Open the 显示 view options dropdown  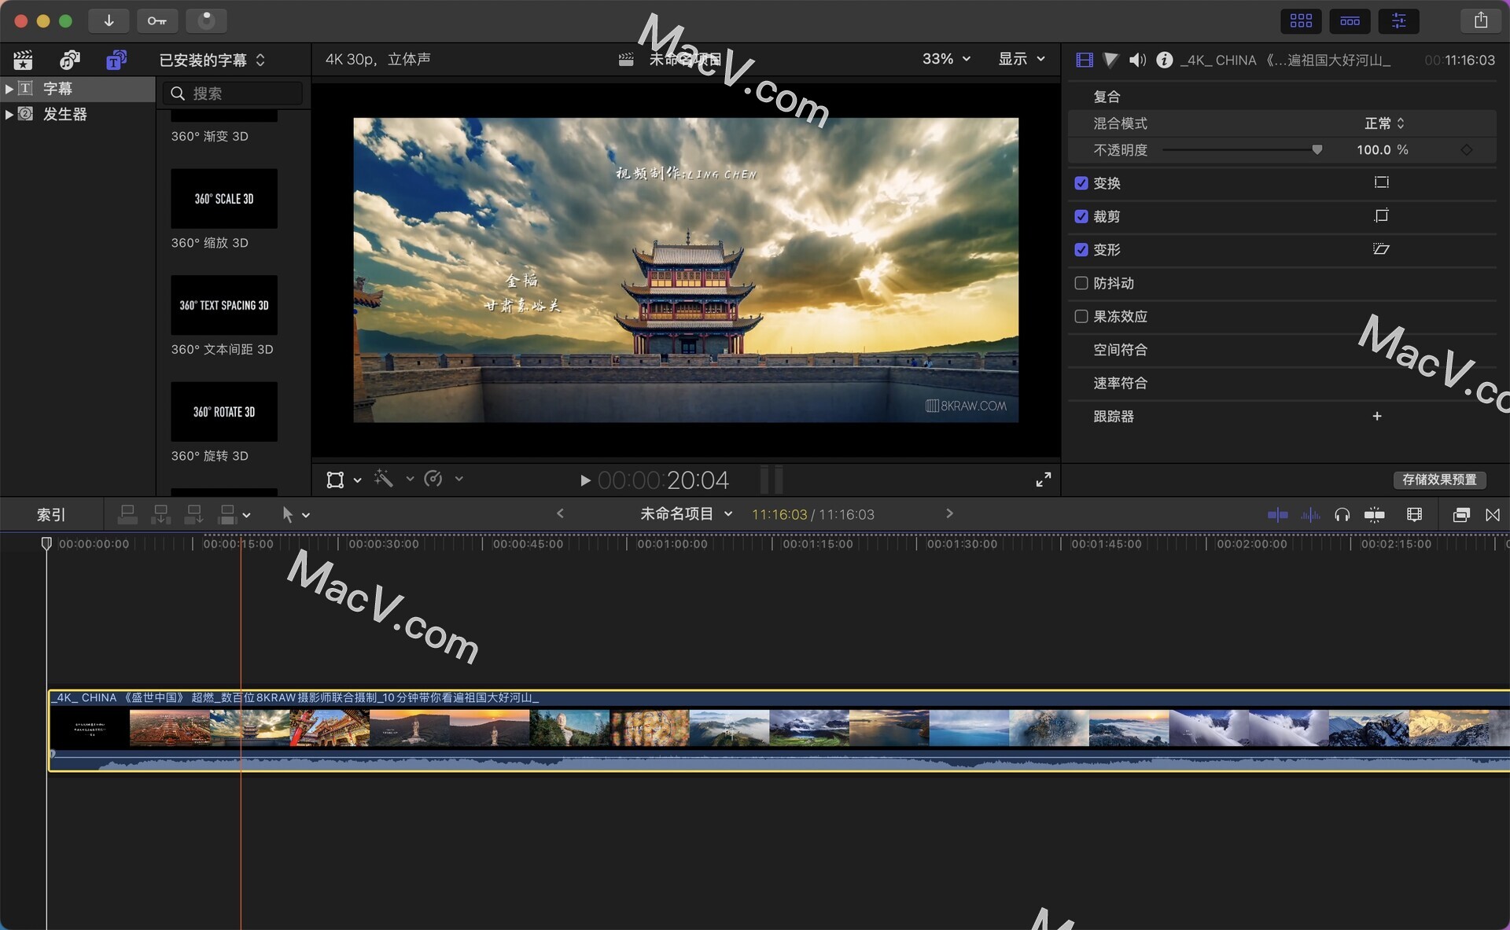[1022, 59]
